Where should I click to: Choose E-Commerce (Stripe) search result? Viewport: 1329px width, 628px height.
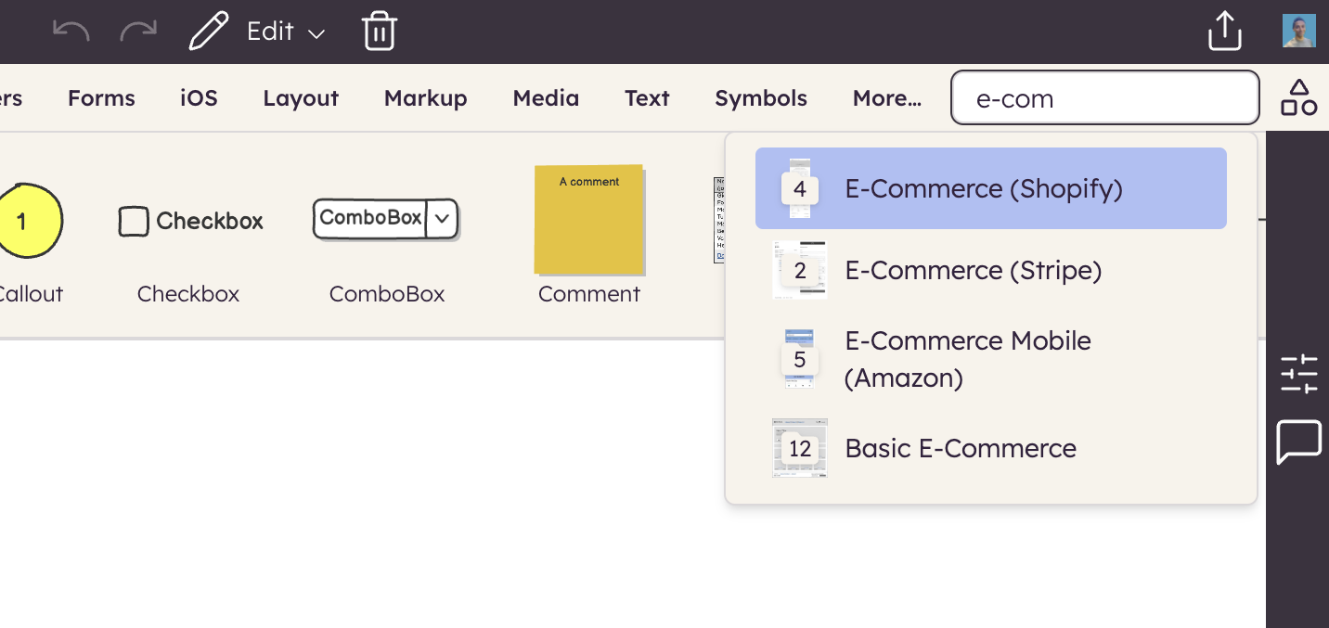pyautogui.click(x=973, y=271)
